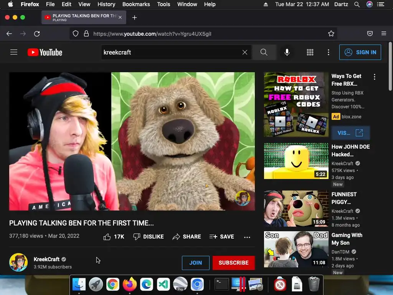Like the video with thumbs up
393x295 pixels.
coord(114,237)
